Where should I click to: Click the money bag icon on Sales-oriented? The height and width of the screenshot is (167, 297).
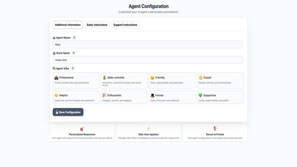click(x=104, y=78)
